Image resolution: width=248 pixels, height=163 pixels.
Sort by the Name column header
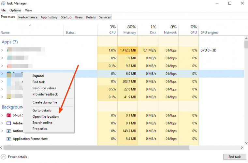[32, 30]
